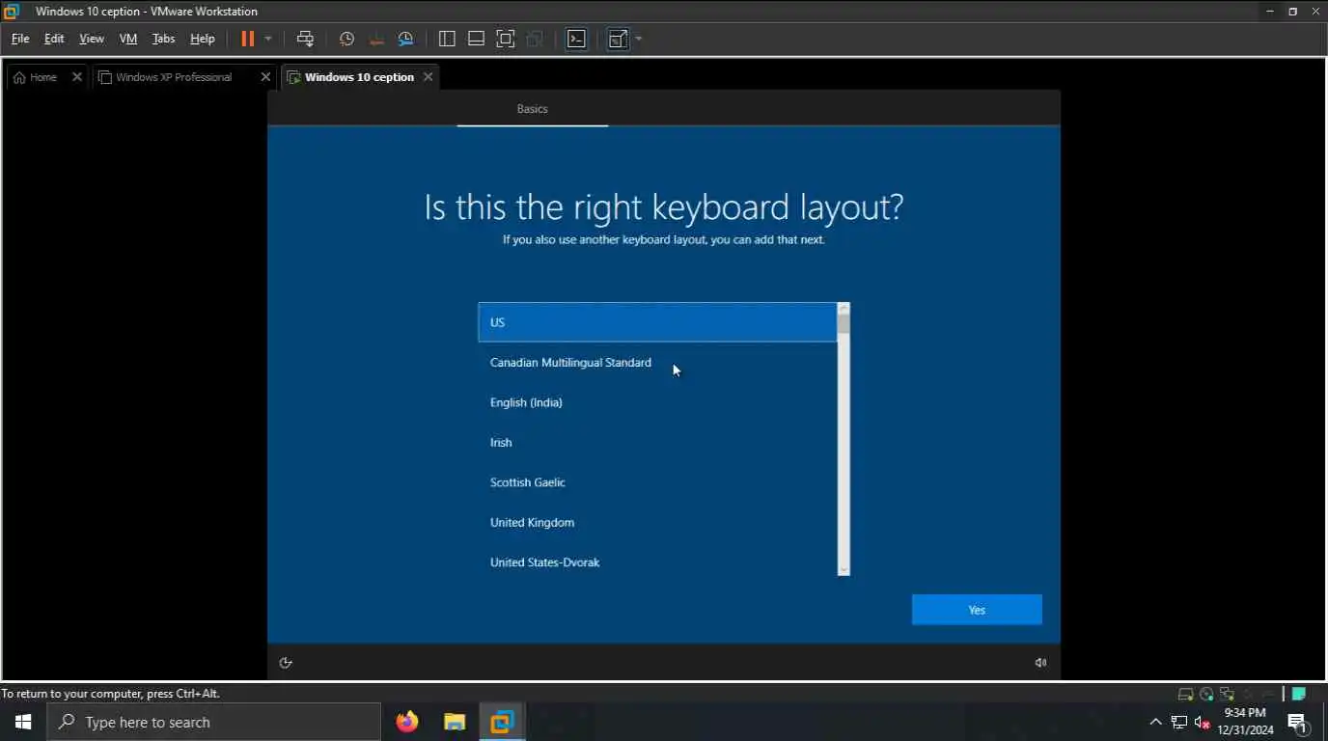Click VMware Workstation taskbar icon
The height and width of the screenshot is (741, 1328).
click(x=502, y=722)
